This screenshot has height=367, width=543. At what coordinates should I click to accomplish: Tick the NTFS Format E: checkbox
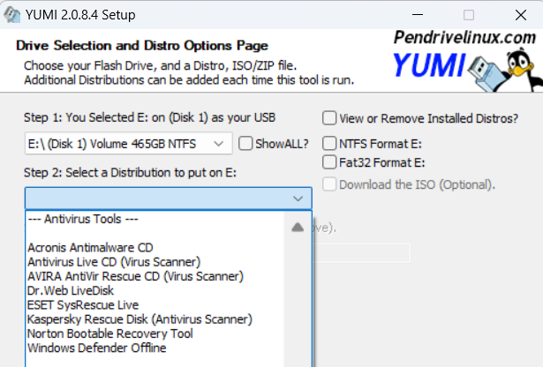[329, 143]
